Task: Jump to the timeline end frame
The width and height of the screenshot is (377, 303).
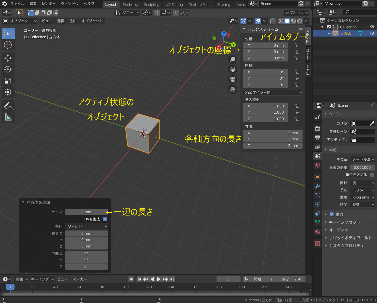Action: 172,279
